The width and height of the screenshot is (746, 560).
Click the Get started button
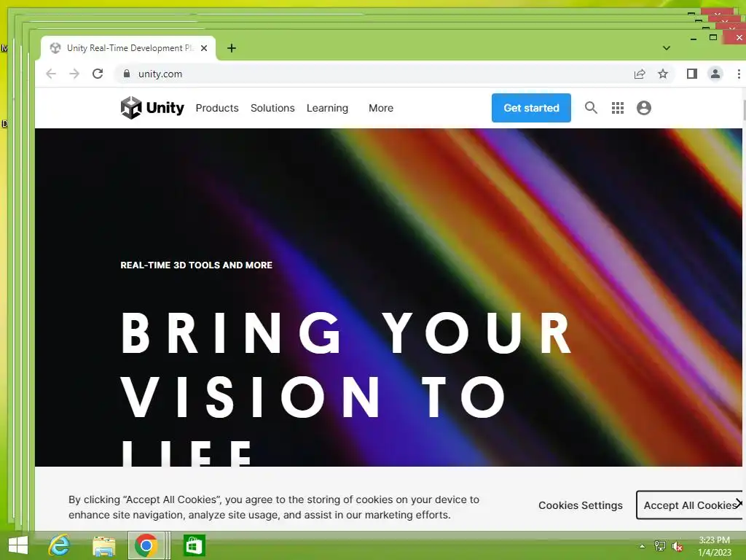pos(531,108)
